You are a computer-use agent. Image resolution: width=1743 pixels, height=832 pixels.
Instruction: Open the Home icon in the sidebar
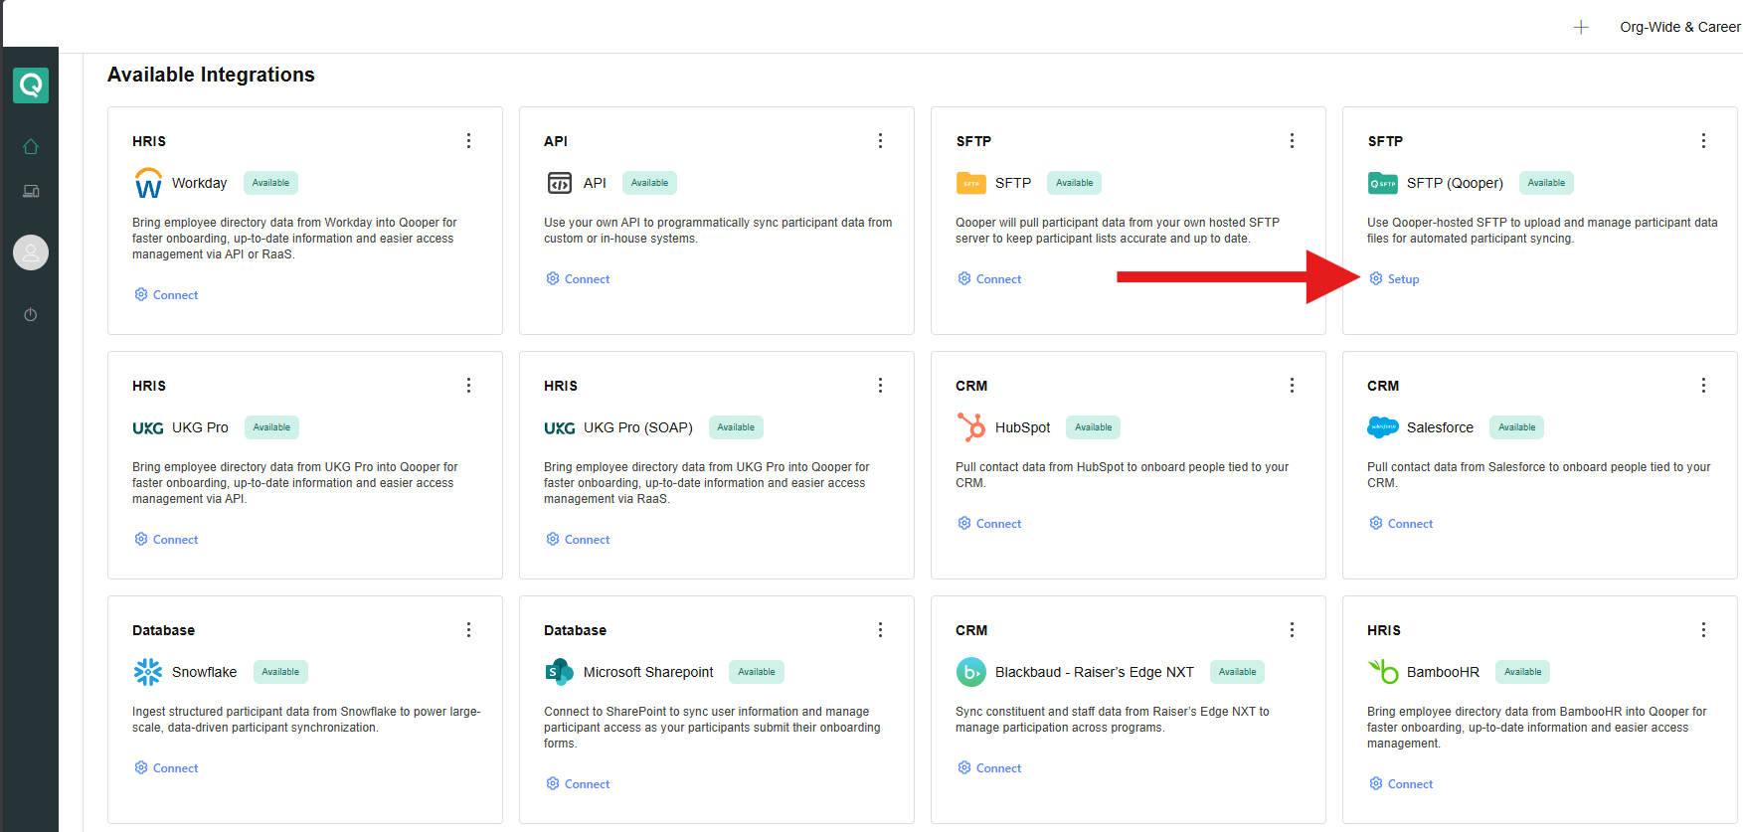(31, 147)
